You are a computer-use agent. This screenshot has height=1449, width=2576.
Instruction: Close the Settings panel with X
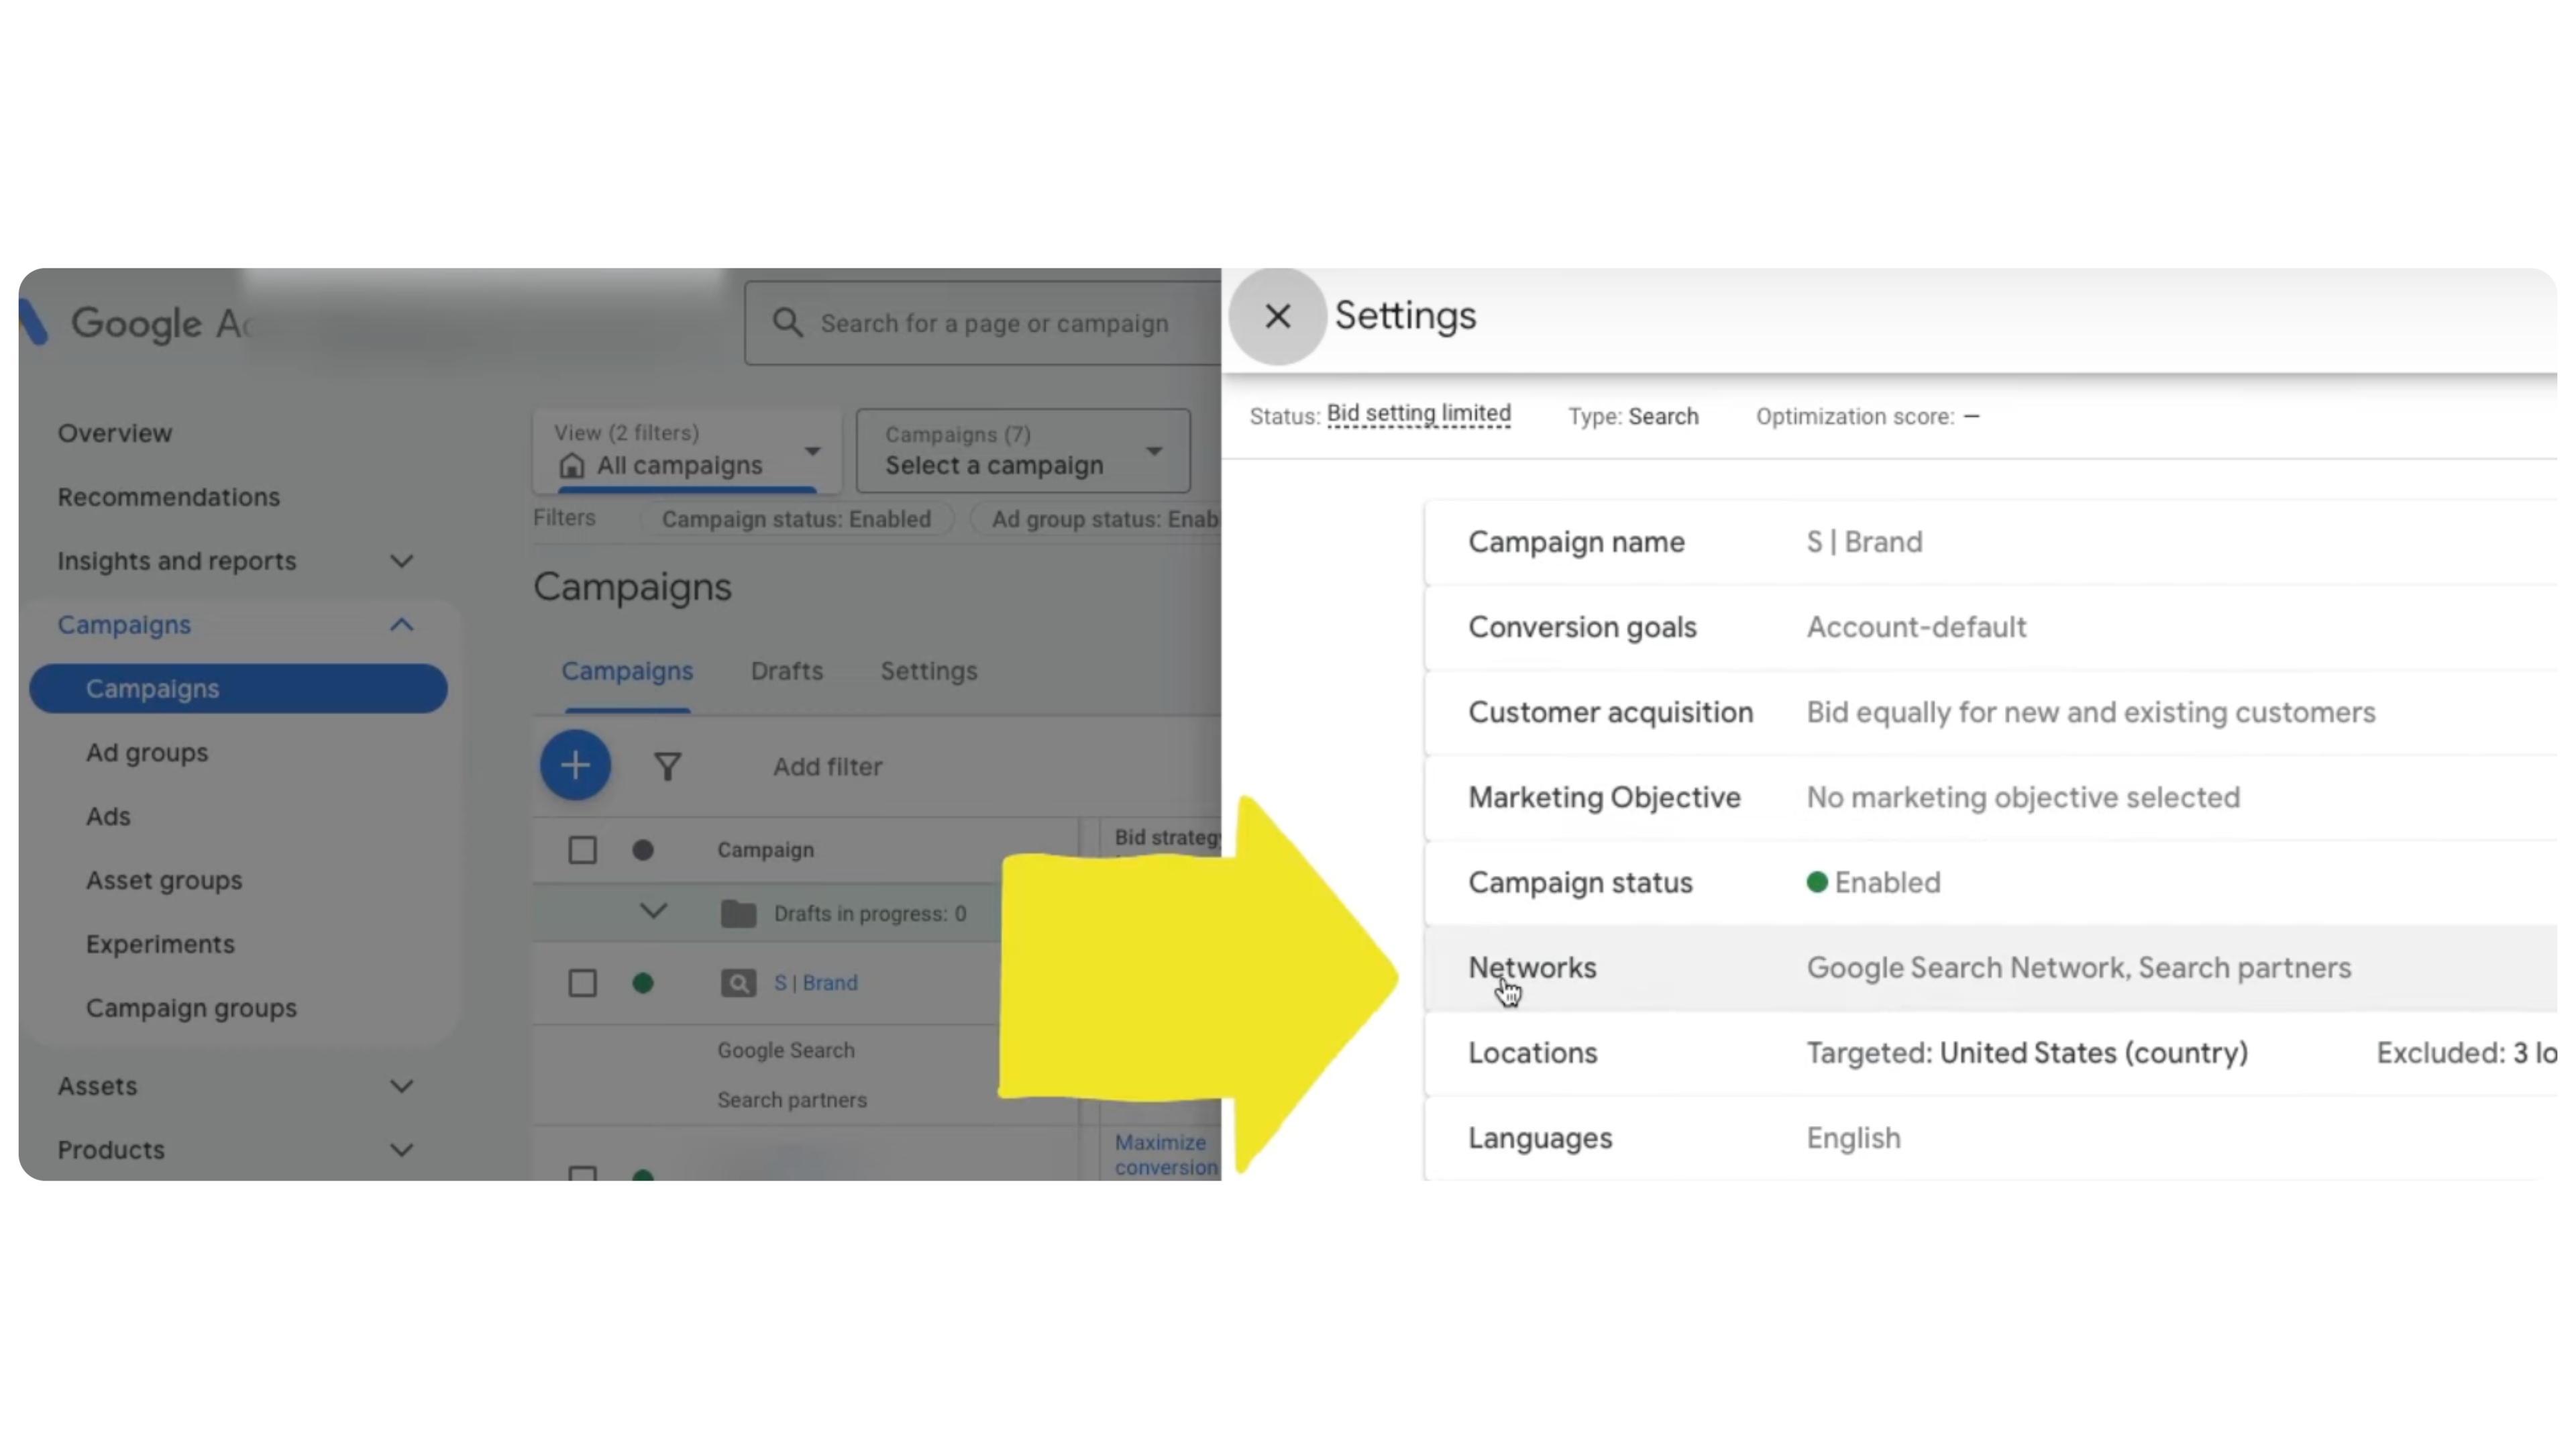1277,316
